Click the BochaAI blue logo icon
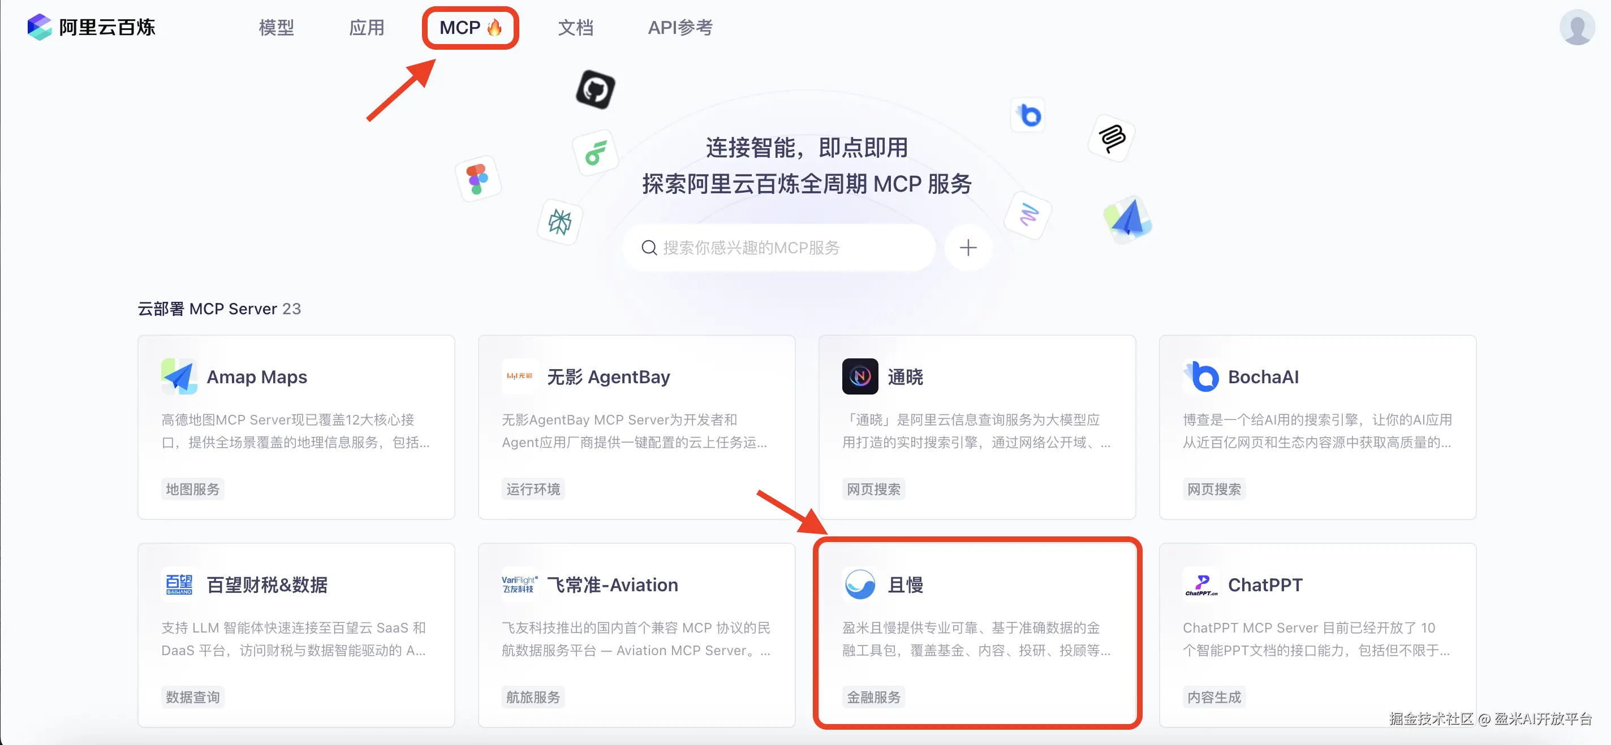 coord(1201,376)
